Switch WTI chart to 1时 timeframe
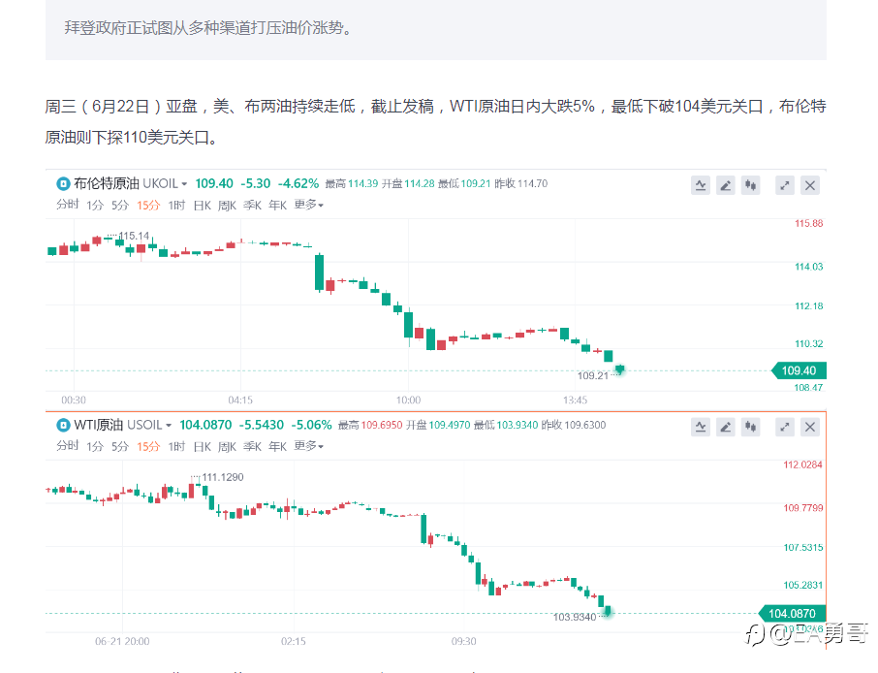This screenshot has width=878, height=673. tap(176, 446)
